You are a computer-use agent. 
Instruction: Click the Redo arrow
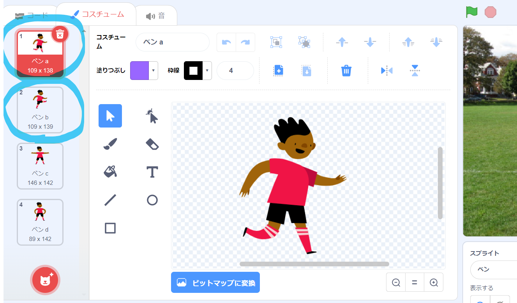click(x=245, y=42)
